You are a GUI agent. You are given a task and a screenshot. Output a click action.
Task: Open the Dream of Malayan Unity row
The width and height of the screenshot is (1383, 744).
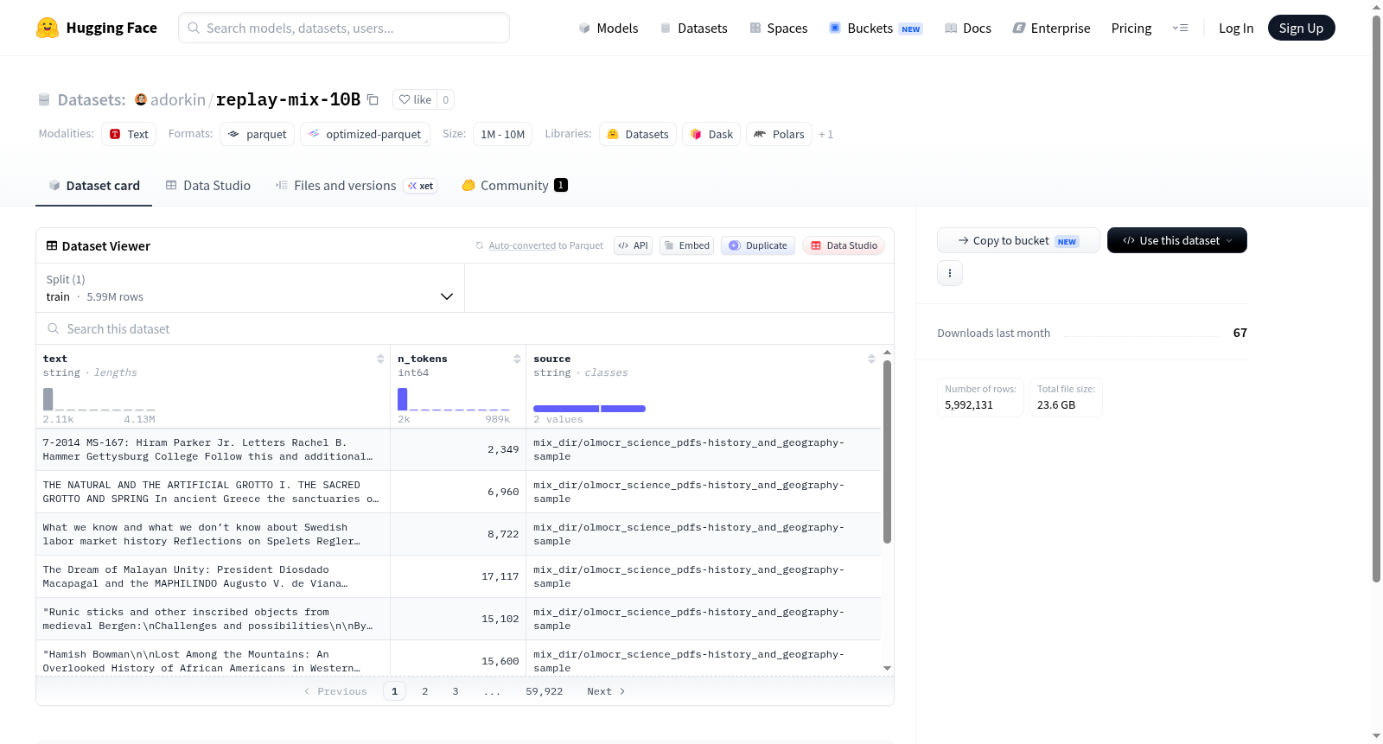458,576
